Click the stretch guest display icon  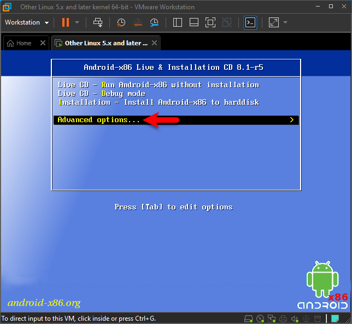click(274, 22)
